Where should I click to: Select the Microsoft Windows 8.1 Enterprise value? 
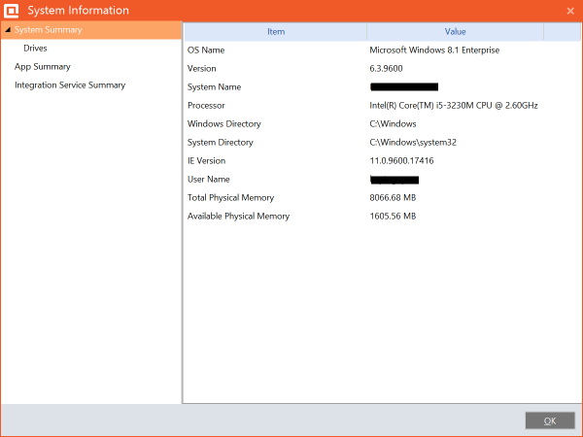[434, 50]
